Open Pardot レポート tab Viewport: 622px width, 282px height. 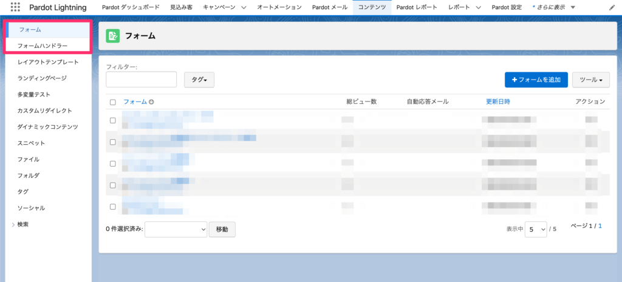(417, 7)
